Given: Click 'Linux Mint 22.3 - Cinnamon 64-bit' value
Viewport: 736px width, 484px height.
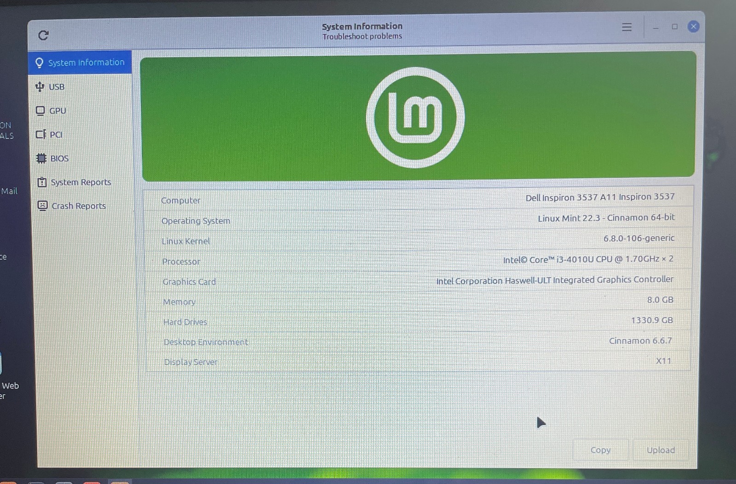Looking at the screenshot, I should (606, 217).
